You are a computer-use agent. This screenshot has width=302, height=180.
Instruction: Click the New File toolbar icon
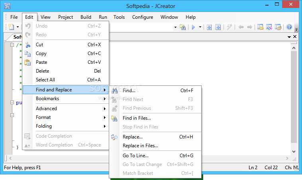point(12,27)
